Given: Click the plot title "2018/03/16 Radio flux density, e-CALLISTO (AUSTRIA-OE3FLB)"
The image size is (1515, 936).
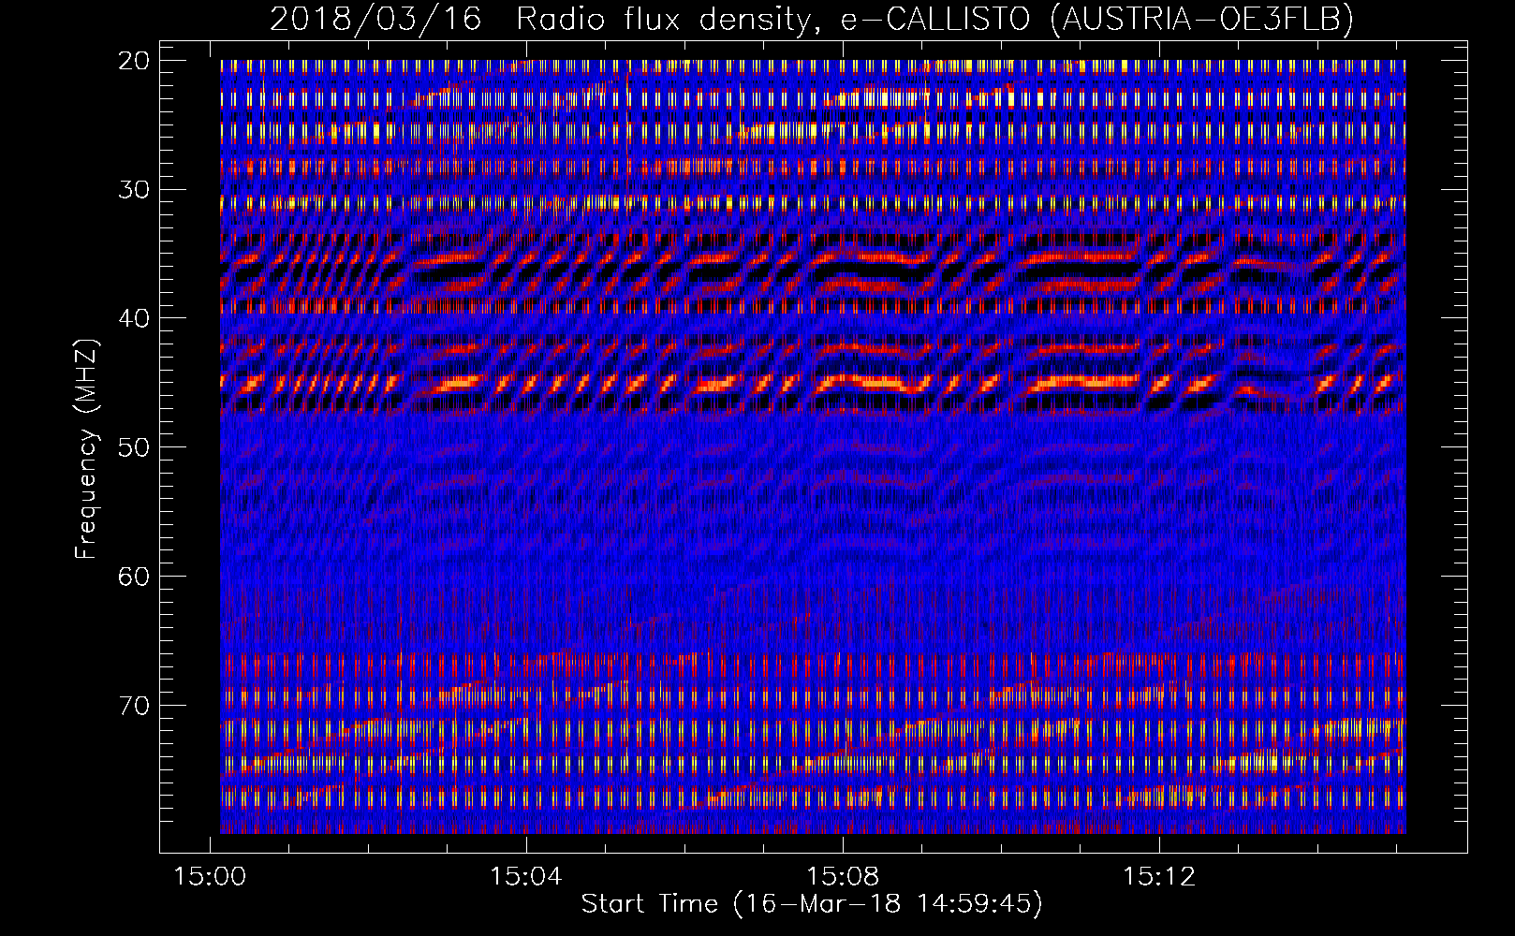Looking at the screenshot, I should tap(812, 19).
